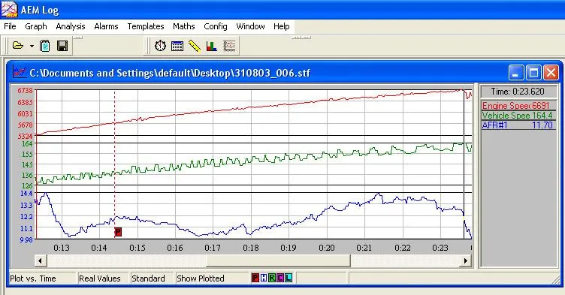Click the right scroll arrow of timeline
The height and width of the screenshot is (295, 565).
(466, 260)
